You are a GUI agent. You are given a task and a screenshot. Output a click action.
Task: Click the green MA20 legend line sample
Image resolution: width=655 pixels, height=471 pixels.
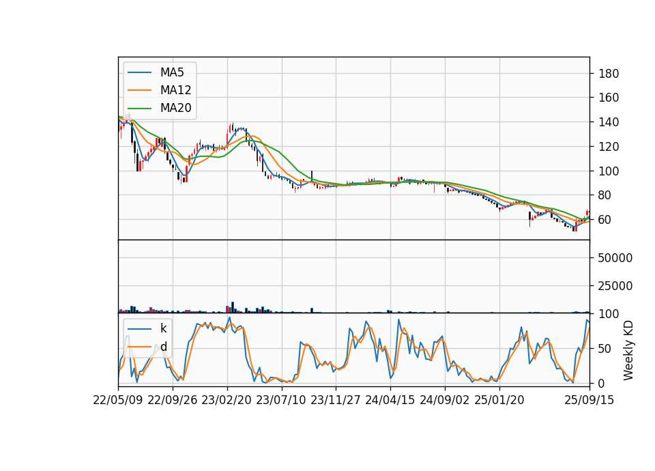coord(139,109)
